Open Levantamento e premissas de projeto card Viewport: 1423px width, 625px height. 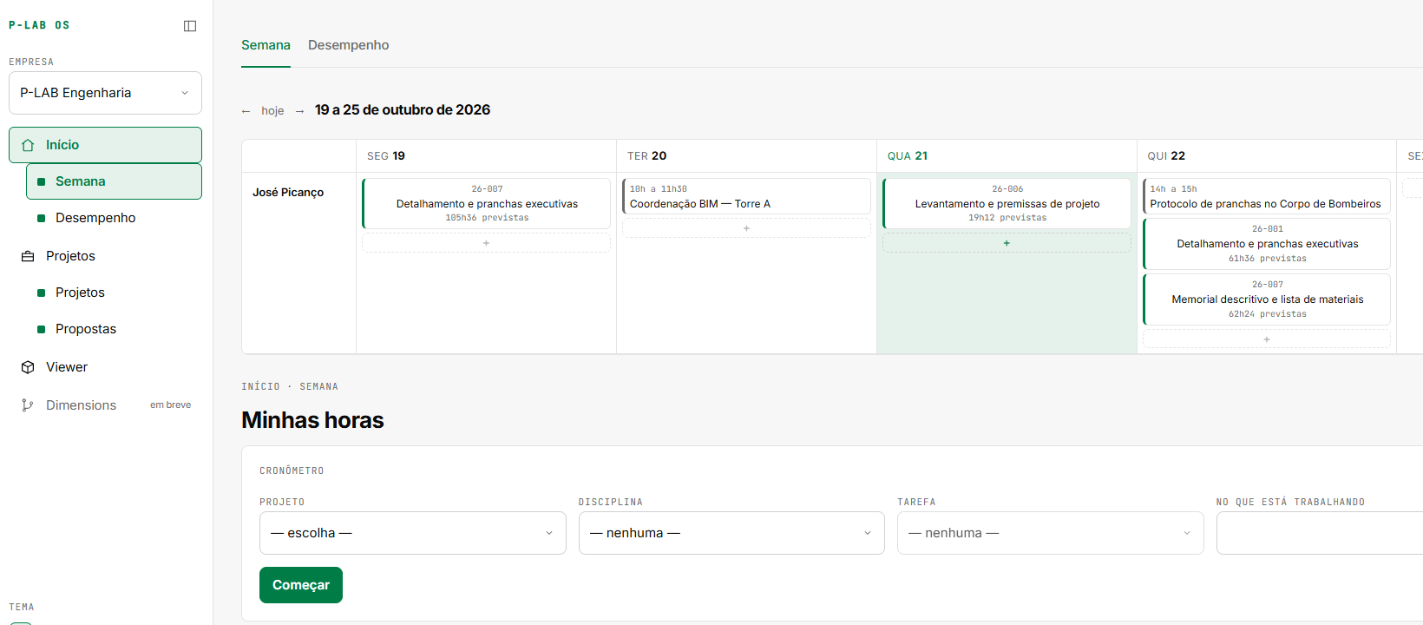click(x=1007, y=204)
